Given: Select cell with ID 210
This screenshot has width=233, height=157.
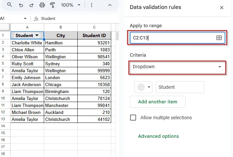Looking at the screenshot, I should tap(94, 112).
